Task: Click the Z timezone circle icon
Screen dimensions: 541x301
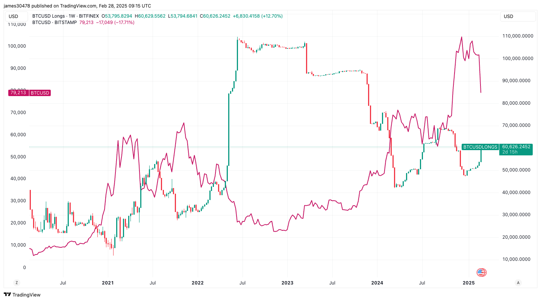Action: (x=16, y=283)
